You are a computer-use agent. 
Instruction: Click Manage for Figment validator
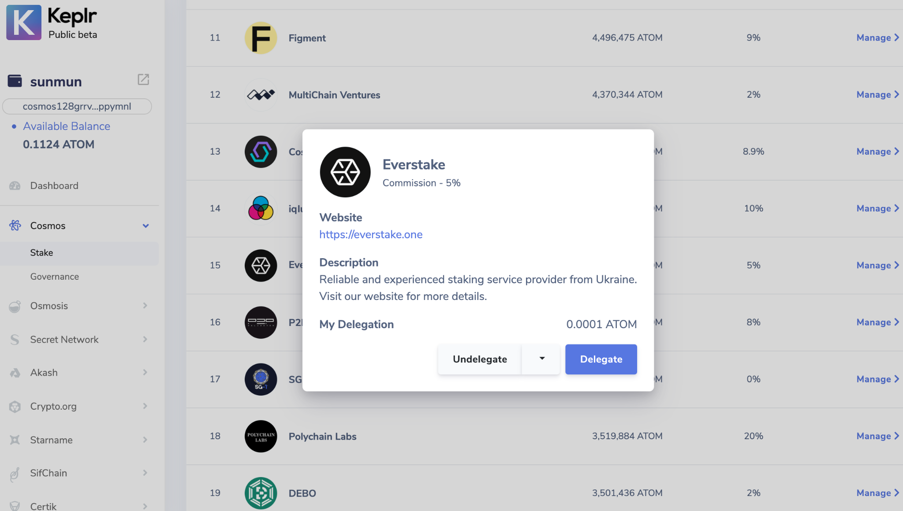tap(877, 38)
